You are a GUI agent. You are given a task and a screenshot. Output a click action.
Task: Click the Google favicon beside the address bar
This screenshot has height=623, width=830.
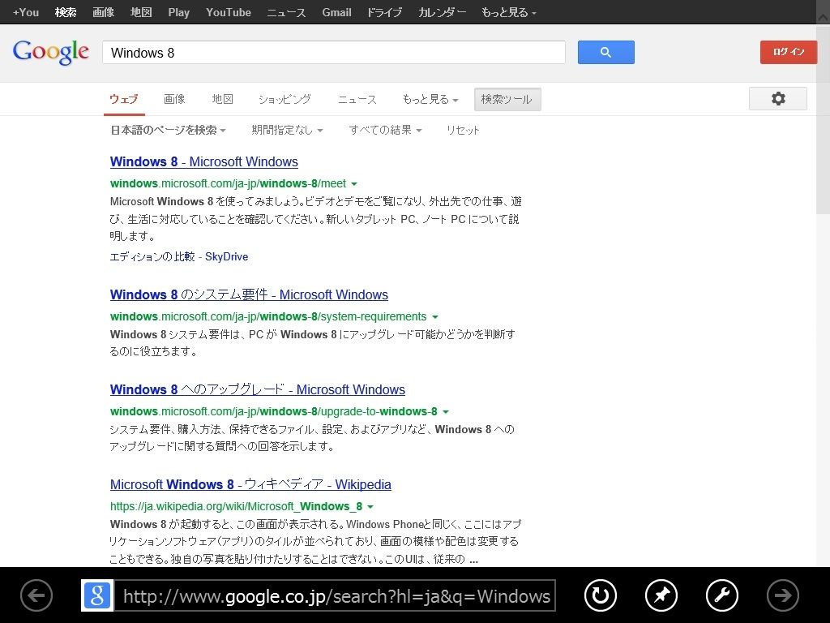97,595
